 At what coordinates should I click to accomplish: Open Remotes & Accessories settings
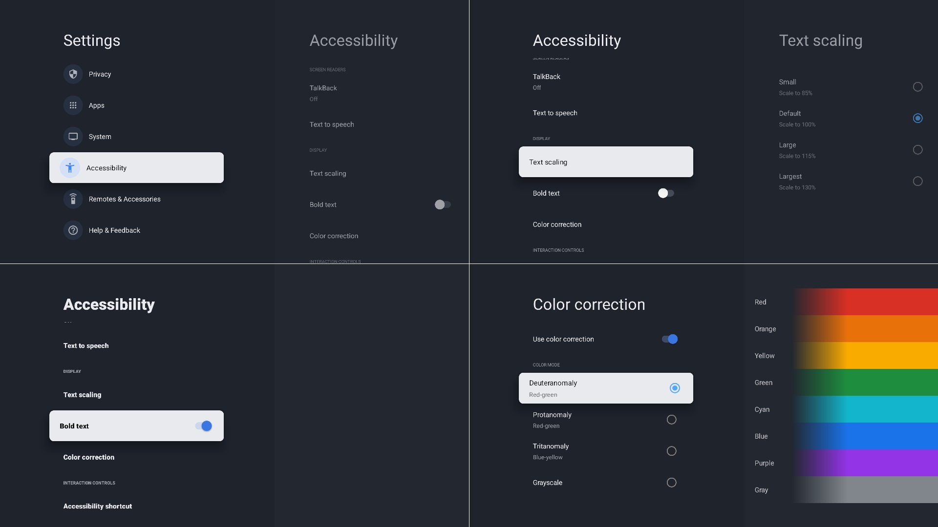coord(125,199)
